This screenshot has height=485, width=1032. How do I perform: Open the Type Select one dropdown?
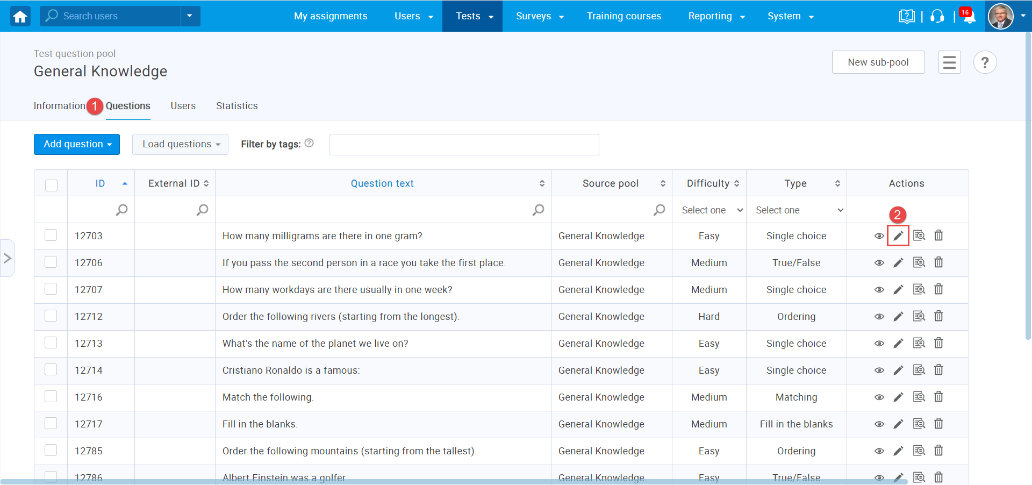coord(797,210)
